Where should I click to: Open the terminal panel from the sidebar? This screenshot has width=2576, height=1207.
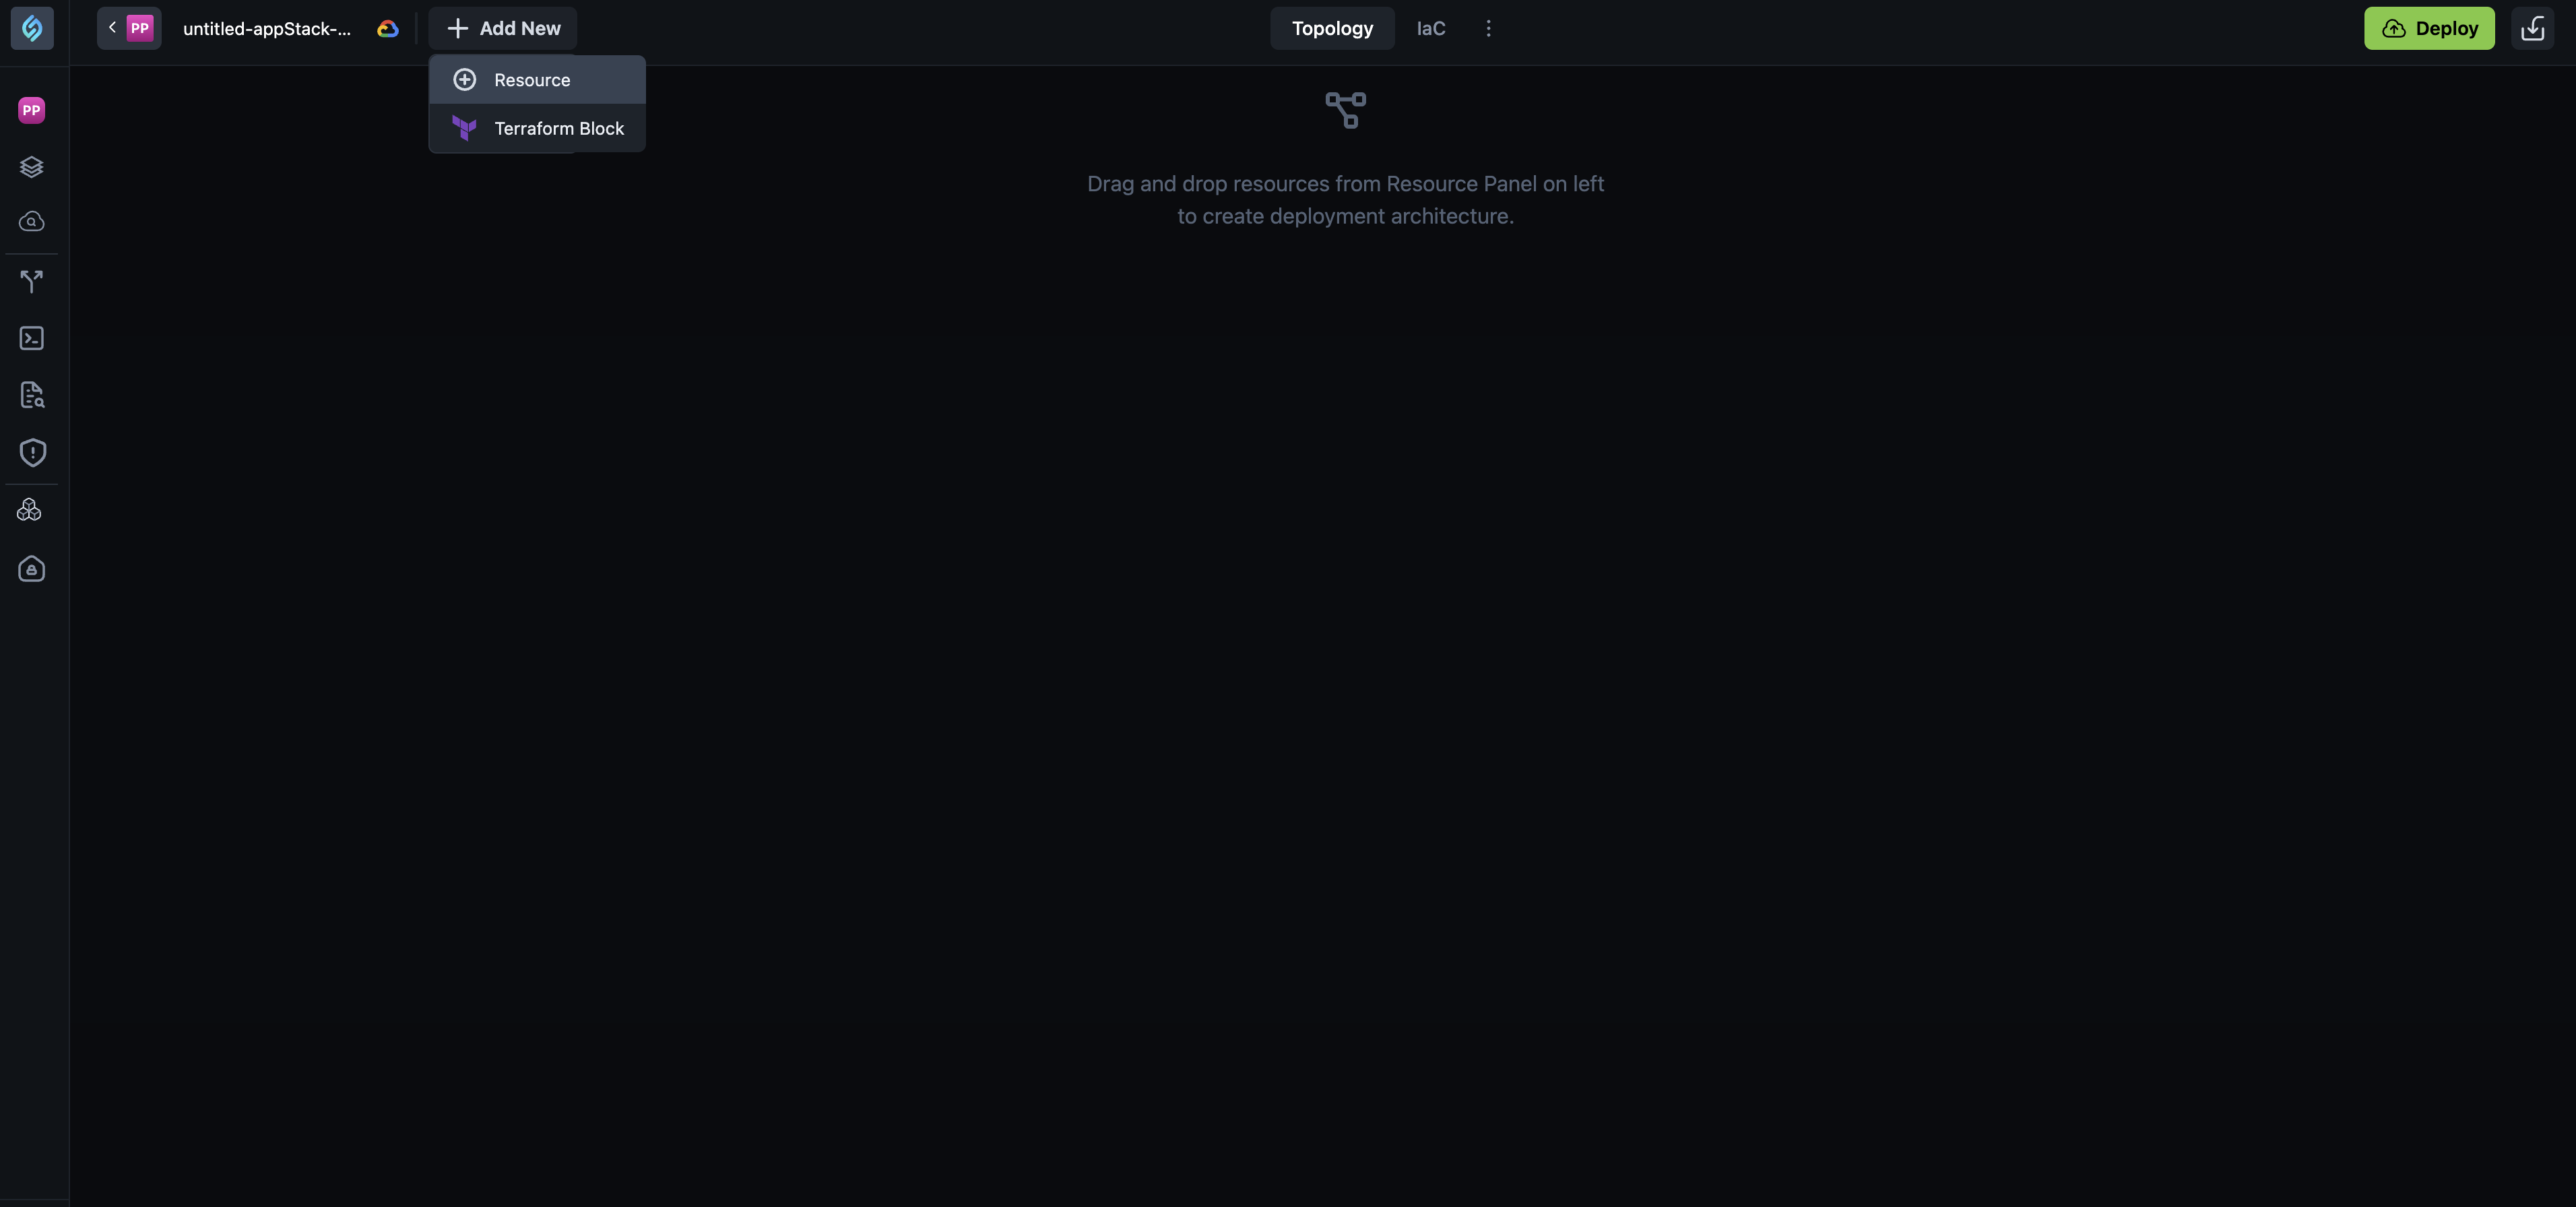point(31,338)
